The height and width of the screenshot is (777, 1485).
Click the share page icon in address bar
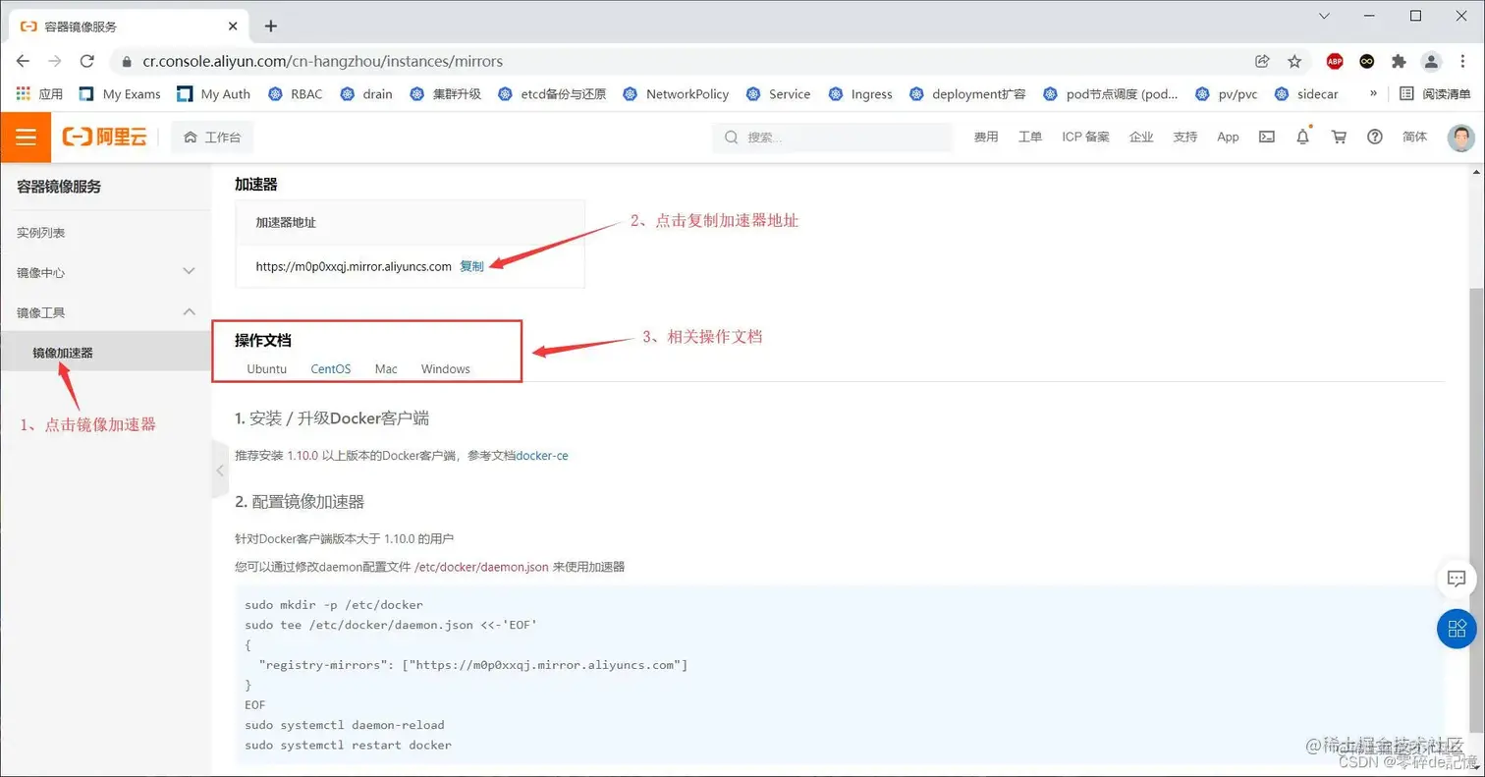(1262, 61)
